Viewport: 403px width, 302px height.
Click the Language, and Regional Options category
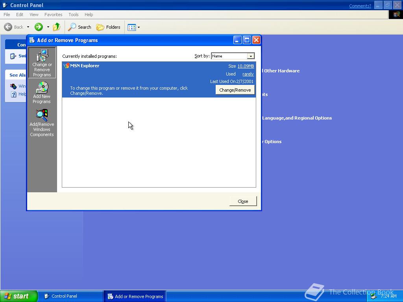297,118
